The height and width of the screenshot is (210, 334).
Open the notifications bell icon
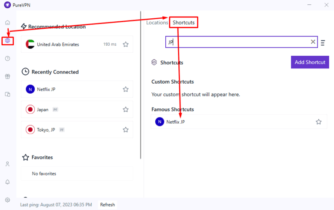coord(7,182)
